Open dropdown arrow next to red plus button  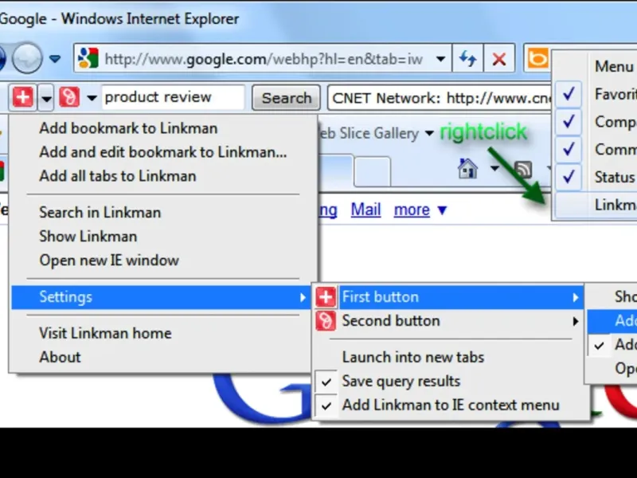[46, 98]
